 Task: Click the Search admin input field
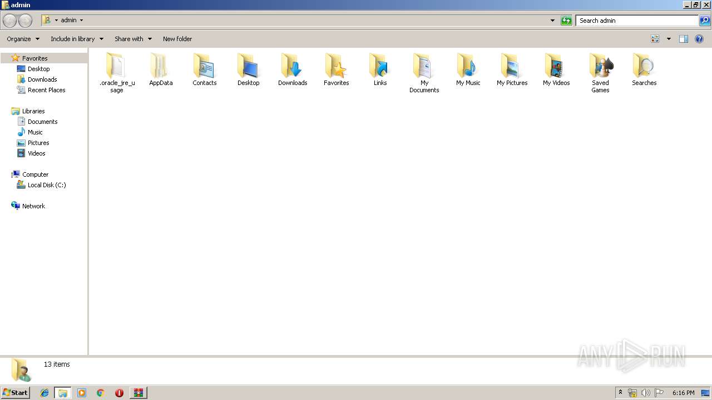[637, 21]
